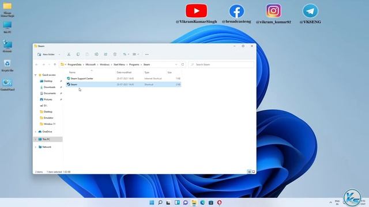
Task: Click the Cut scissors icon in toolbar
Action: point(69,54)
